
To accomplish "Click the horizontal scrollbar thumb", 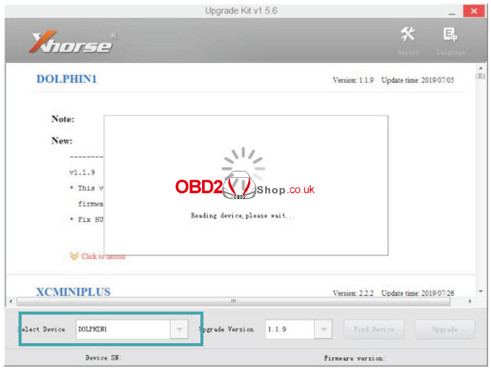I will 233,302.
